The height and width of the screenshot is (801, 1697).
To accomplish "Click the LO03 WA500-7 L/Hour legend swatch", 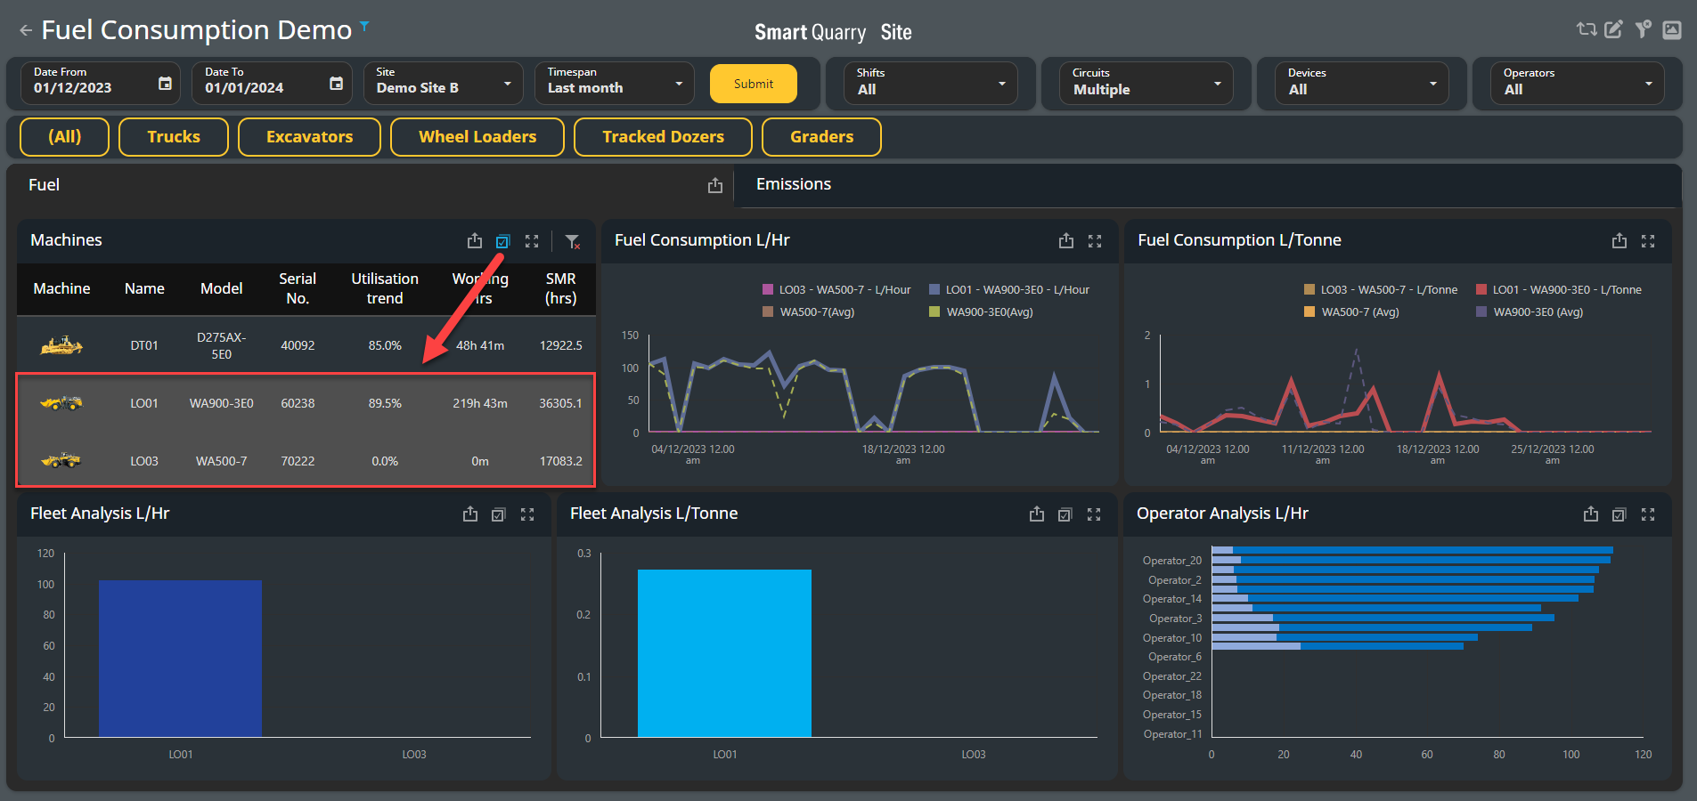I will point(768,289).
